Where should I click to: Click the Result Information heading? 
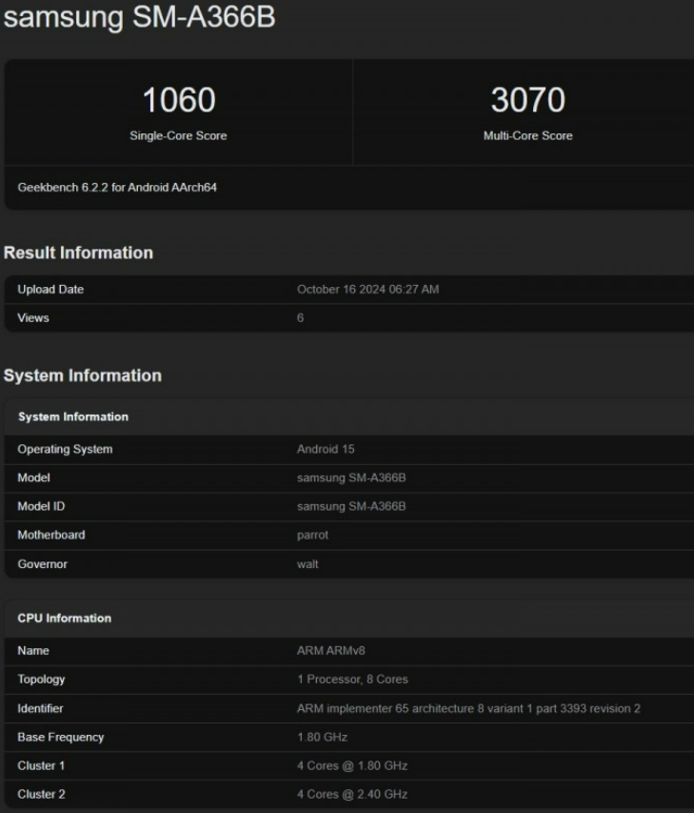pyautogui.click(x=78, y=253)
